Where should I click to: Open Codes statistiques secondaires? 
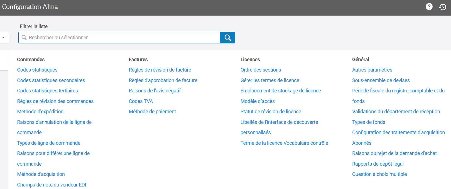tap(51, 80)
